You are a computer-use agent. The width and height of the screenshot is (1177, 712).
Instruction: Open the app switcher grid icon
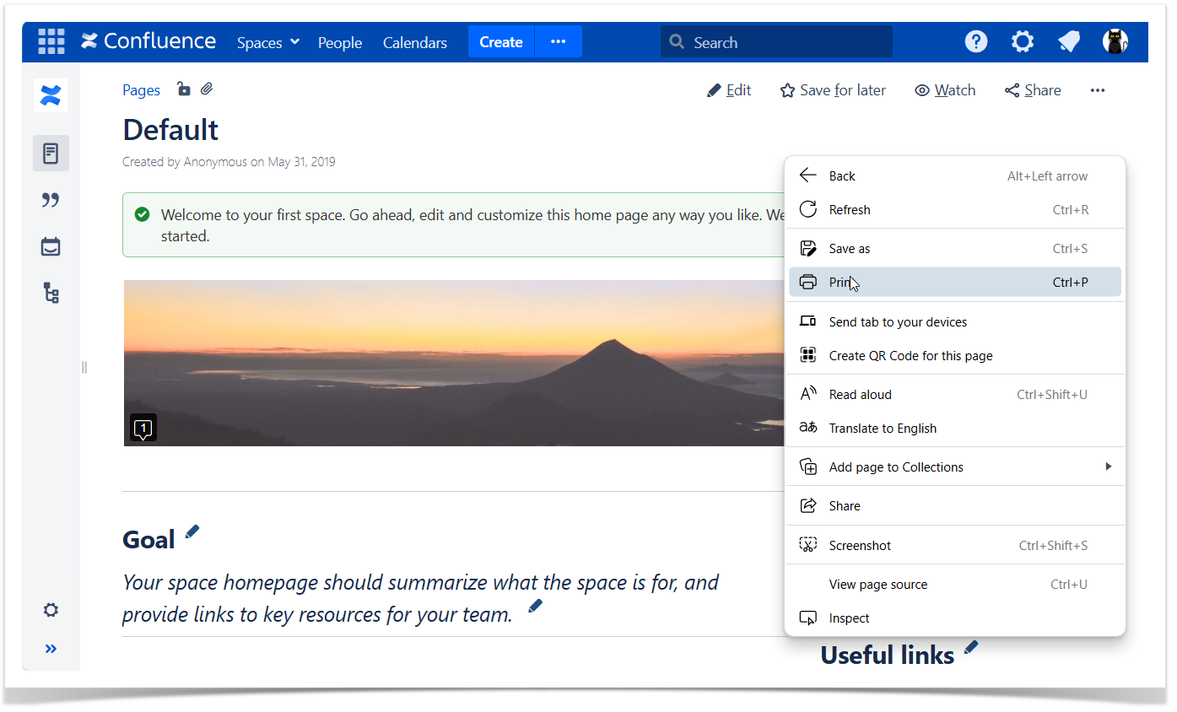pyautogui.click(x=51, y=41)
